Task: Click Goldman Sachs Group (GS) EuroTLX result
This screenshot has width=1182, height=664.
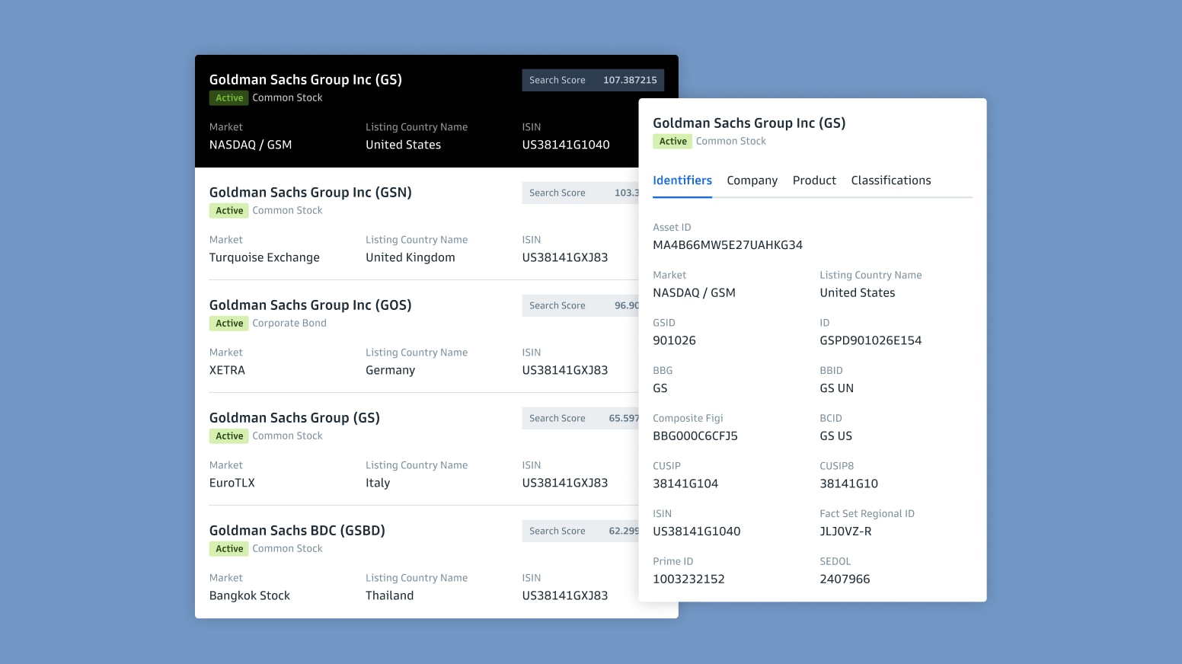Action: click(294, 418)
